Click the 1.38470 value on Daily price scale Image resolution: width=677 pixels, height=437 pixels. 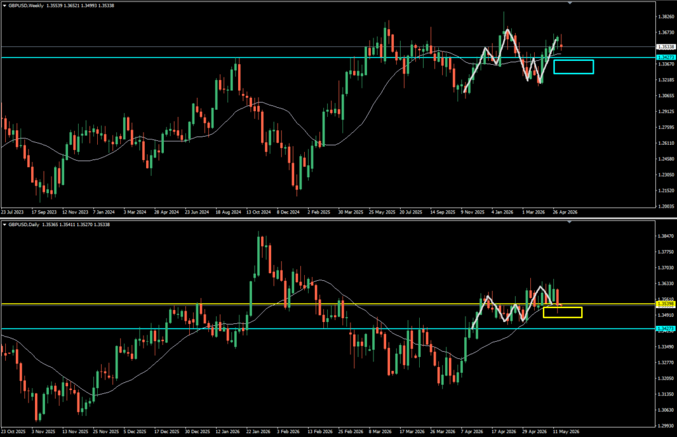[666, 236]
